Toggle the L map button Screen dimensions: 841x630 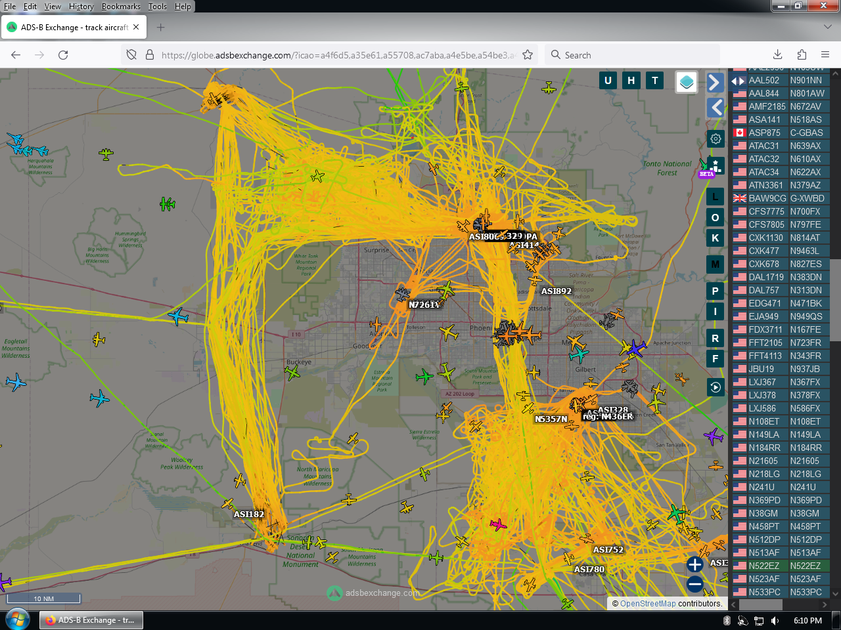click(716, 197)
